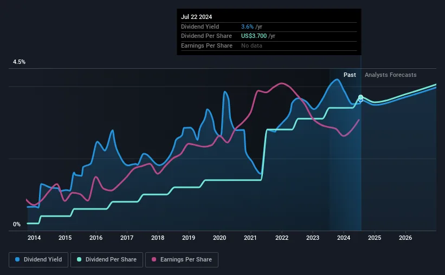This screenshot has width=445, height=275.
Task: Click the 2020 x-axis year label
Action: pos(220,238)
